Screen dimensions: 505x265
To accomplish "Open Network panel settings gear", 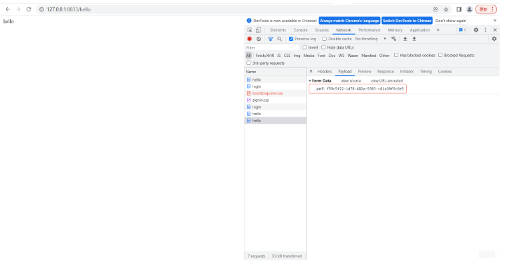I will (494, 39).
